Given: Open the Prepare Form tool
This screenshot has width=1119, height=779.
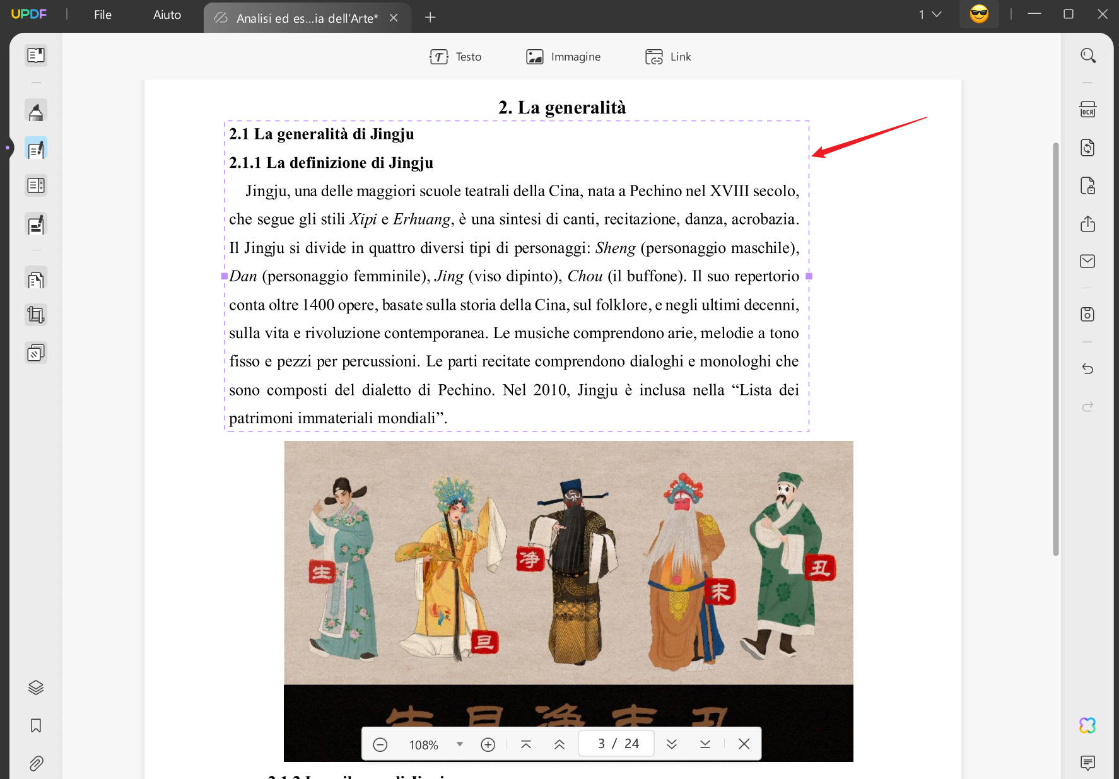Looking at the screenshot, I should click(x=36, y=186).
